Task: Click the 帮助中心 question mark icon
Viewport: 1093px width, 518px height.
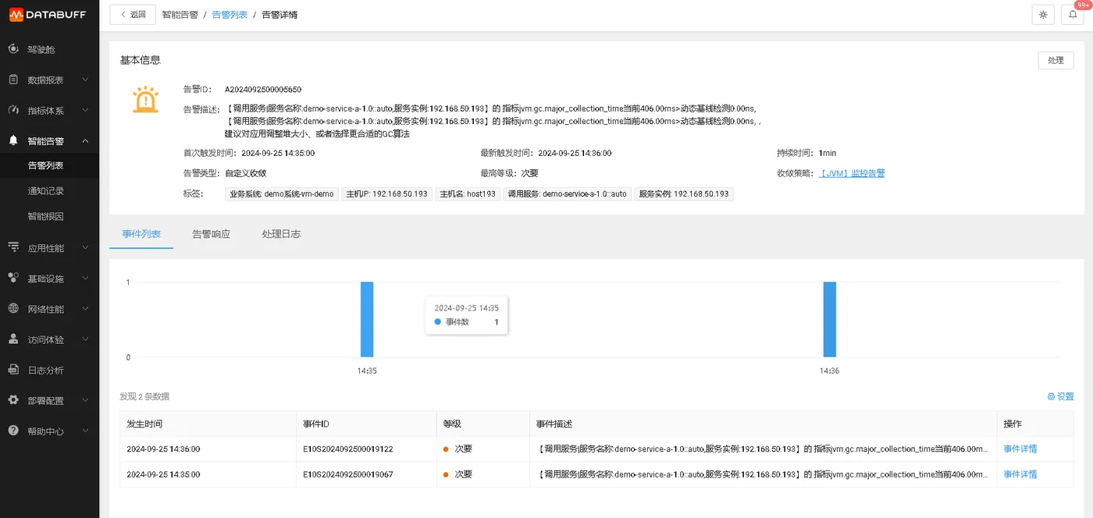Action: (13, 431)
